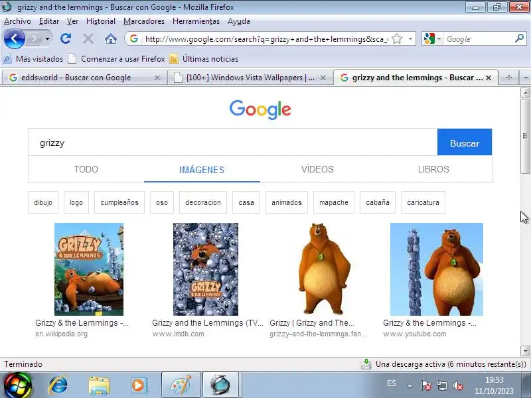Switch to the LIBROS results tab

(433, 169)
